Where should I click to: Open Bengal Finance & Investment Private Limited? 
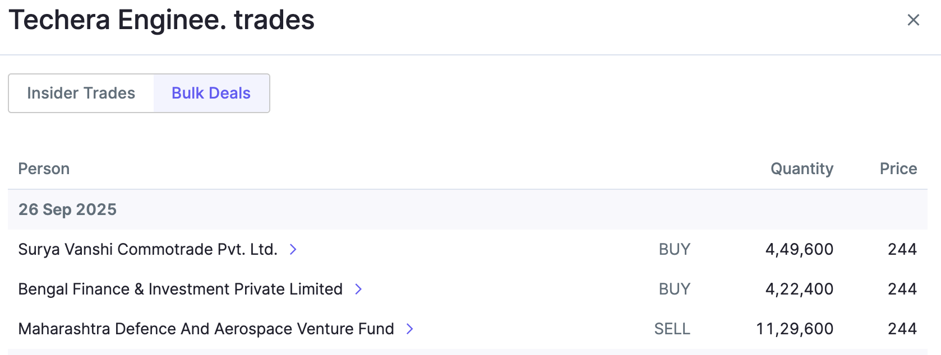(180, 289)
